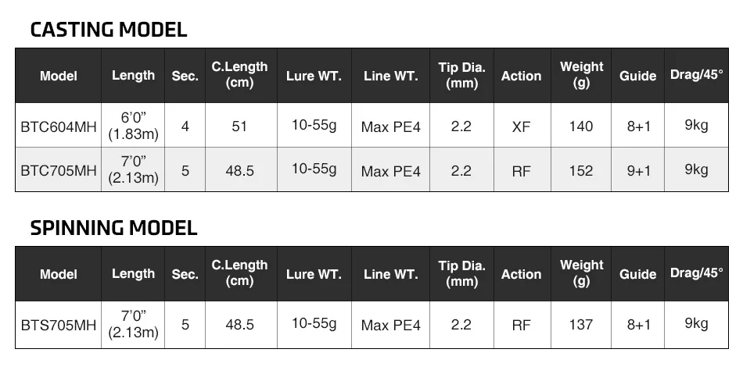Click the 140 weight value
This screenshot has height=374, width=743.
pos(581,126)
